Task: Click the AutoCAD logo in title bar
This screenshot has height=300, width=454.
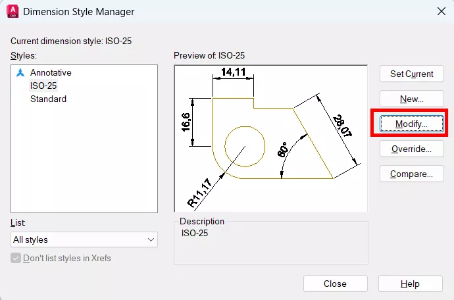Action: coord(12,12)
